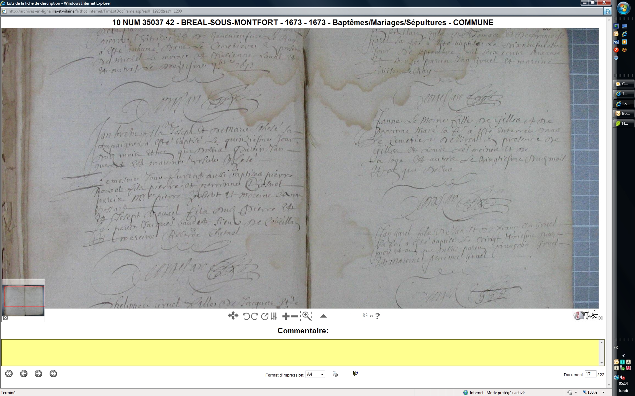This screenshot has height=396, width=635.
Task: Open image adjustment sliders tool
Action: [274, 316]
